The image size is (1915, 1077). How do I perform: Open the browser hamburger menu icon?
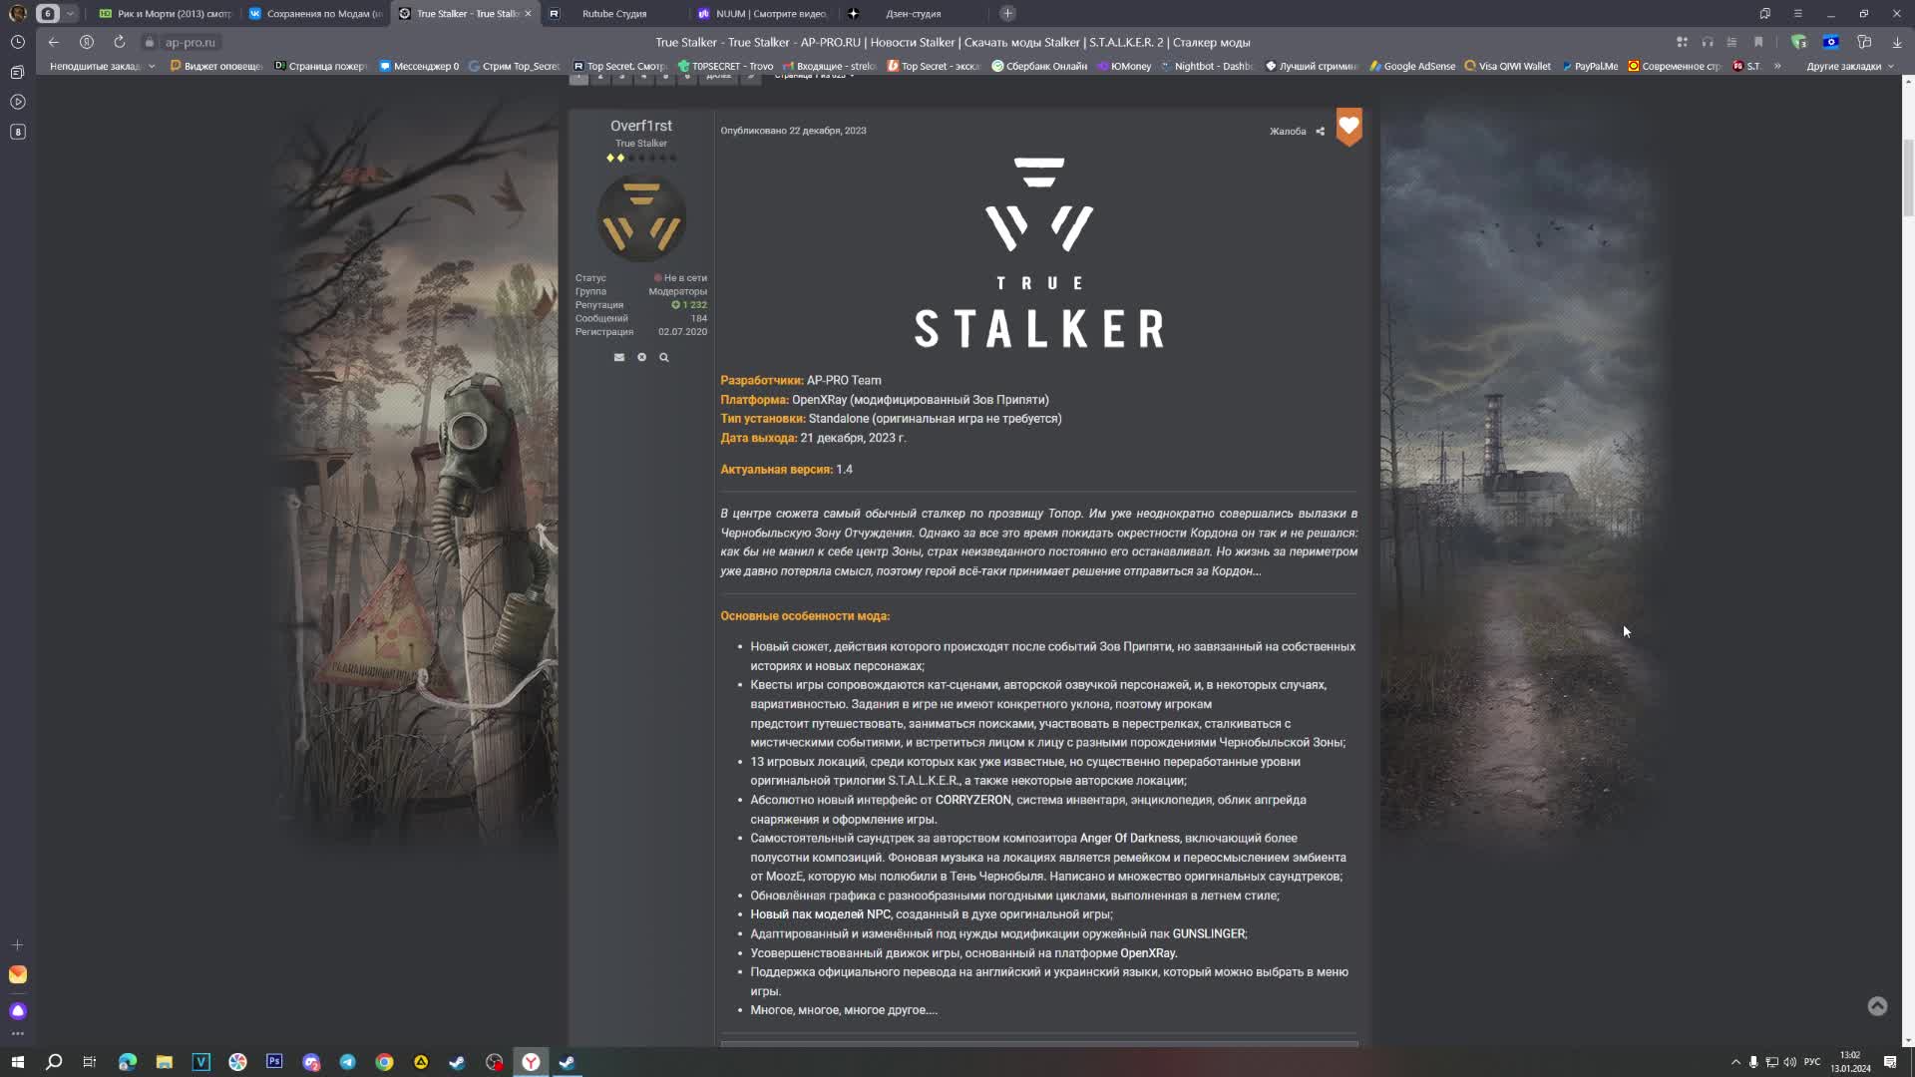pyautogui.click(x=1797, y=13)
